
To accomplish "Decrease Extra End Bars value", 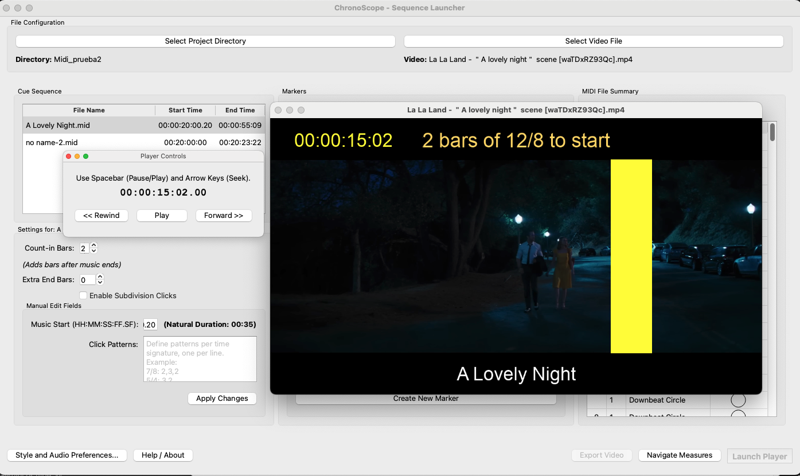I will (x=100, y=283).
